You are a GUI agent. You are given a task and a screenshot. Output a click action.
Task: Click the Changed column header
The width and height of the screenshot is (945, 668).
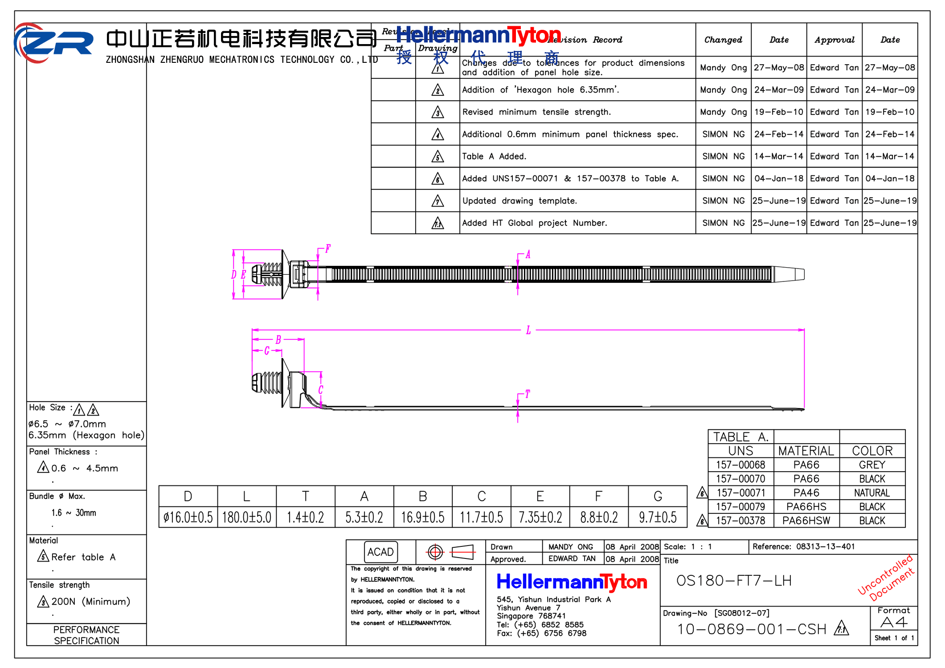(723, 40)
